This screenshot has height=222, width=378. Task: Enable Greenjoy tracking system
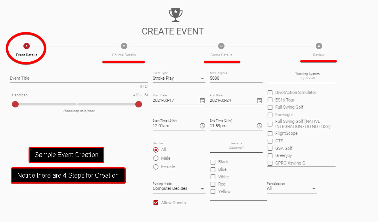[x=270, y=156]
